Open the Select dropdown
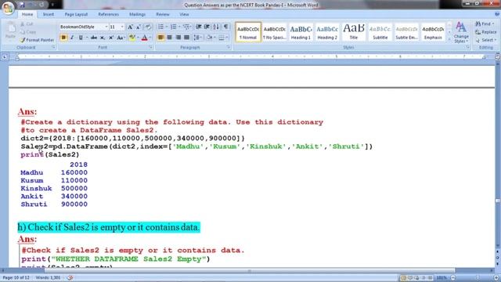Viewport: 501px width, 282px height. 485,40
